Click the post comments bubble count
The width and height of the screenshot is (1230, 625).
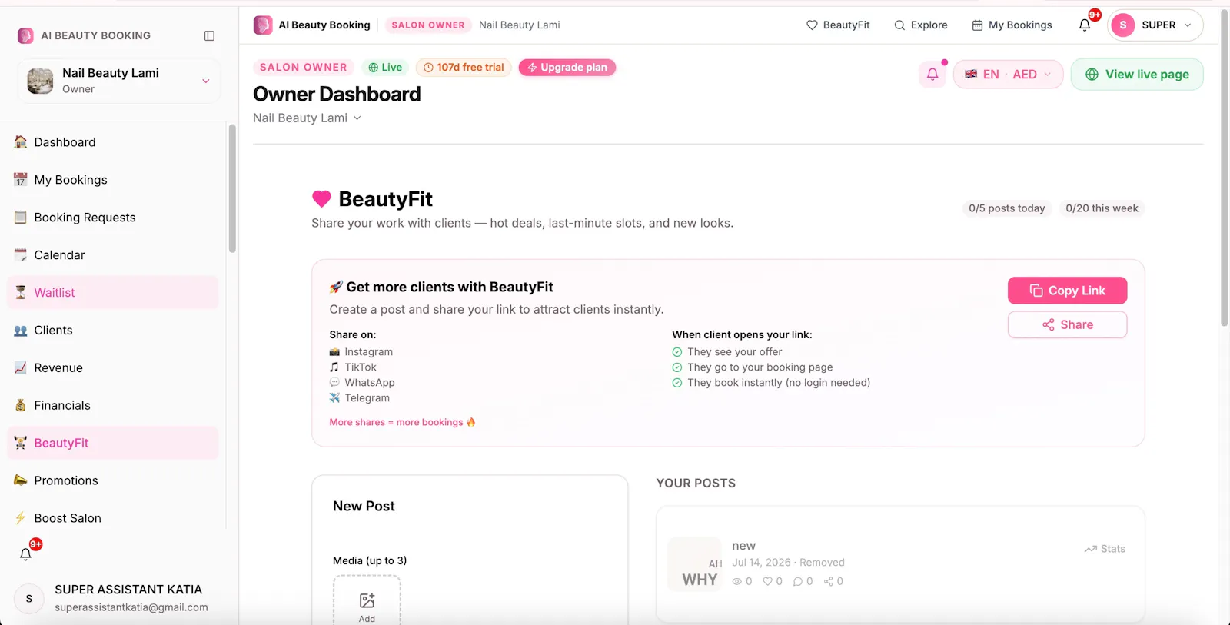(x=803, y=581)
